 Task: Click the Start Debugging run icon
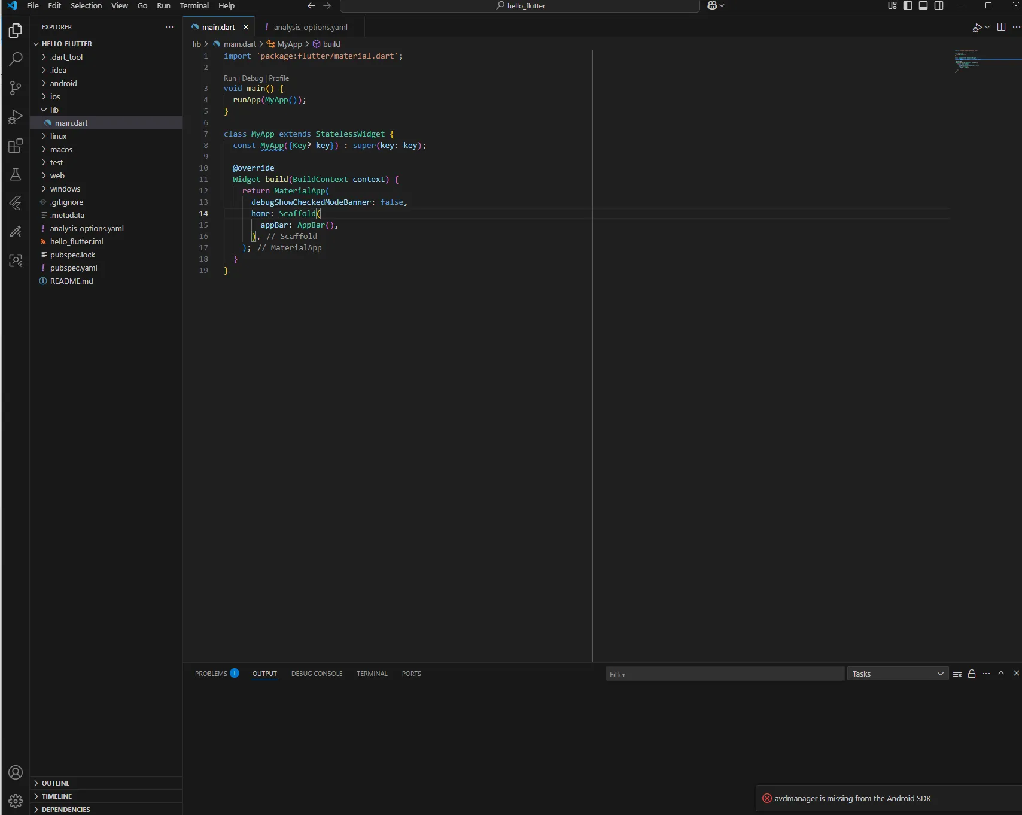click(x=977, y=27)
